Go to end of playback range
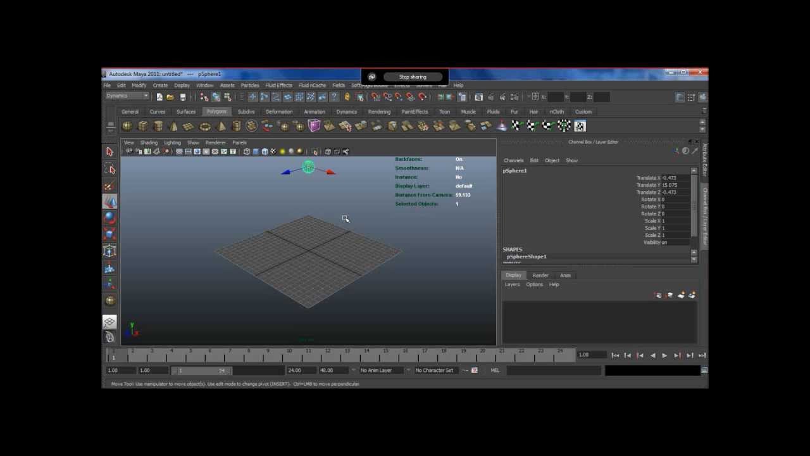The width and height of the screenshot is (810, 456). coord(702,356)
